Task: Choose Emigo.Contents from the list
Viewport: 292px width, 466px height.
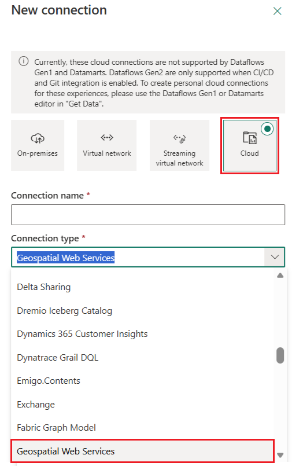Action: pos(142,381)
